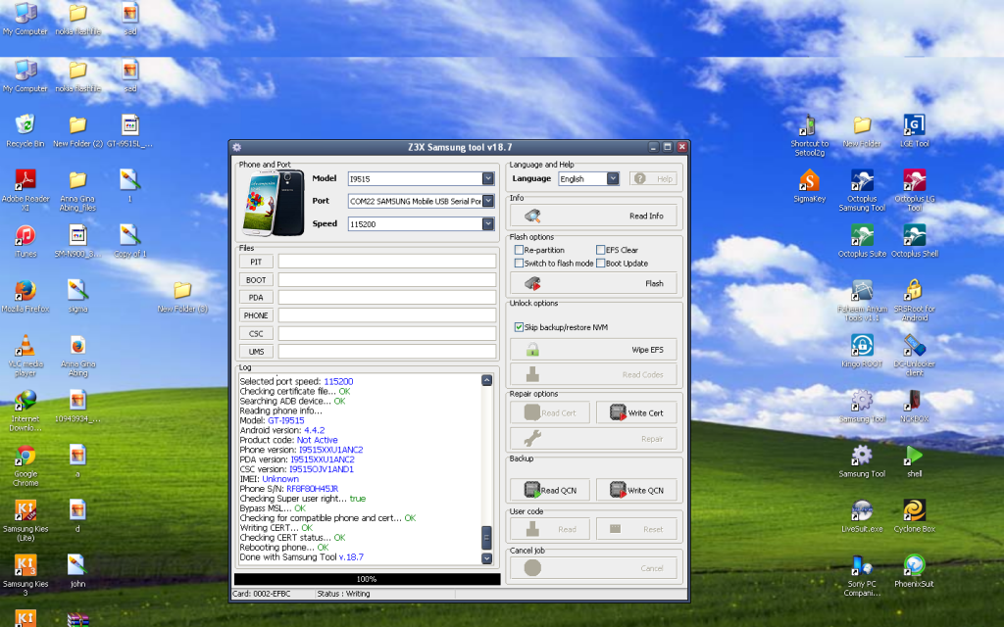Click the 'Writing CERT... OK' log line
1004x627 pixels.
276,528
